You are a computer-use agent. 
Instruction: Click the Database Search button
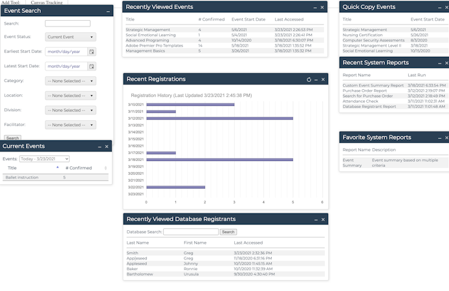(228, 232)
